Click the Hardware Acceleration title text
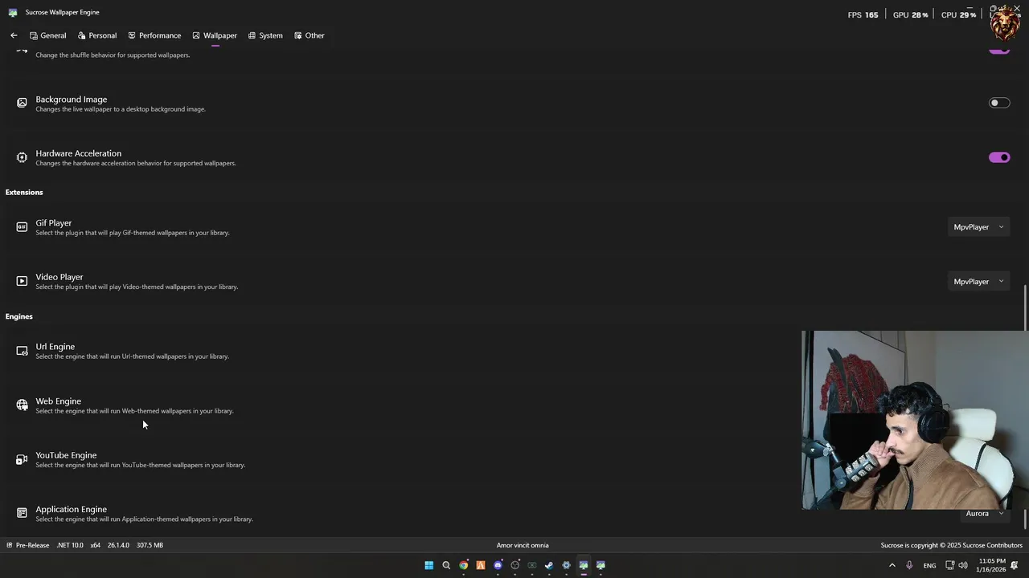The image size is (1029, 578). point(78,153)
